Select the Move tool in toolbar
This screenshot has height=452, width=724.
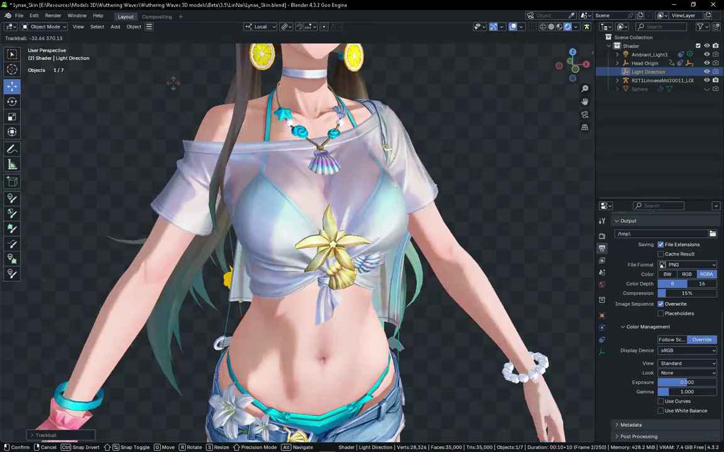pyautogui.click(x=12, y=86)
